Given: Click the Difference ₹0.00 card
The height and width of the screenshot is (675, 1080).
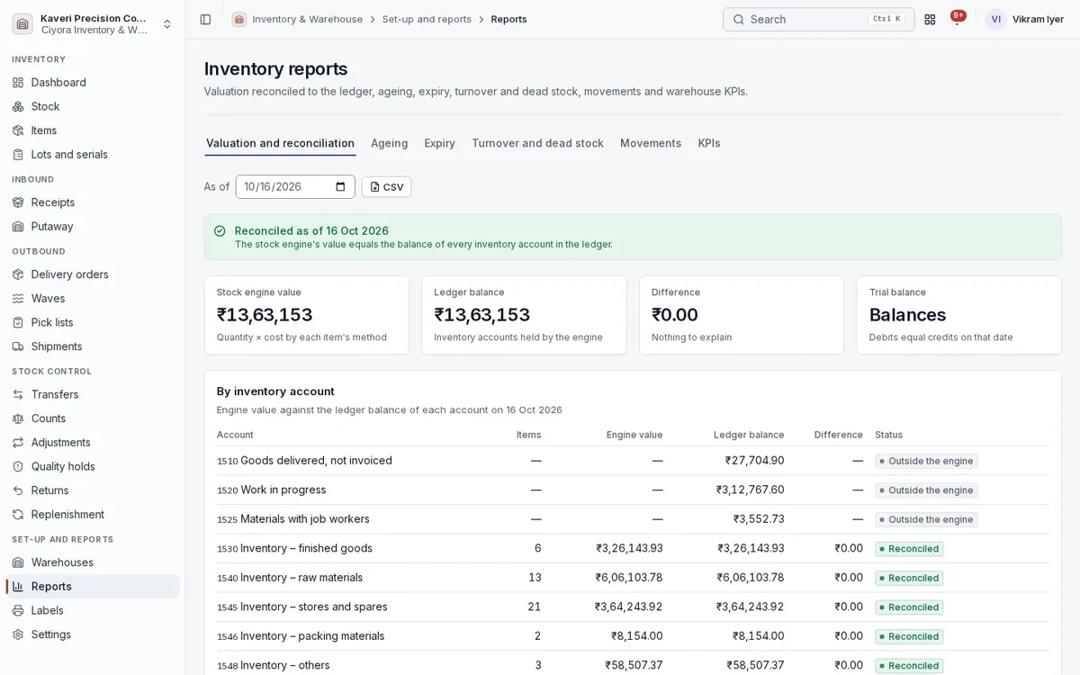Looking at the screenshot, I should click(x=742, y=315).
